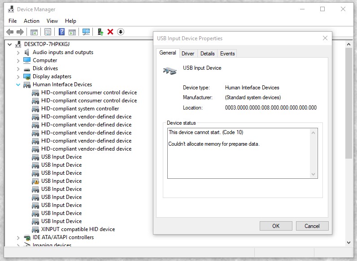The width and height of the screenshot is (357, 261).
Task: Click the main window vertical scrollbar thumb
Action: [348, 103]
